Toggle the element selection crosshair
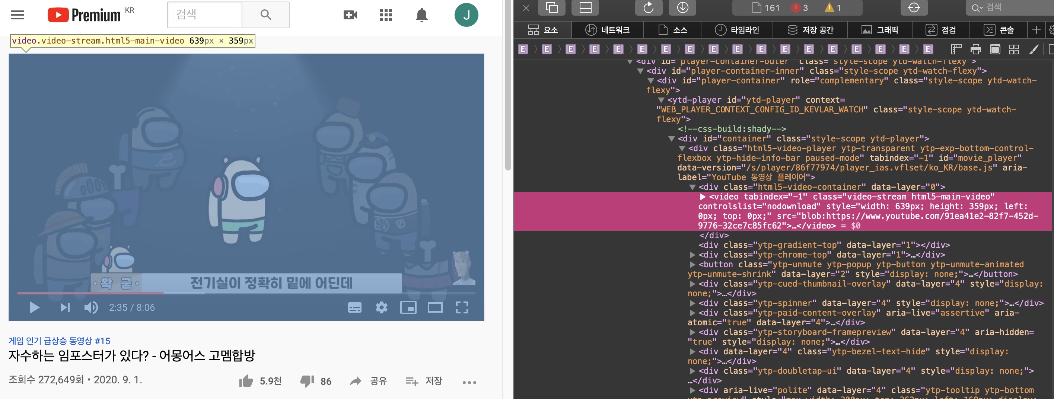The image size is (1054, 399). coord(914,8)
